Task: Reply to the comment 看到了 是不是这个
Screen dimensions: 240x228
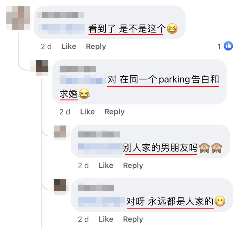Action: (96, 47)
